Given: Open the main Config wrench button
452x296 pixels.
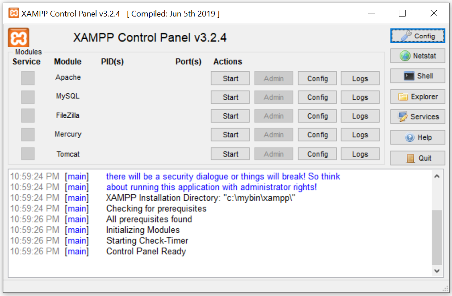Looking at the screenshot, I should click(418, 36).
